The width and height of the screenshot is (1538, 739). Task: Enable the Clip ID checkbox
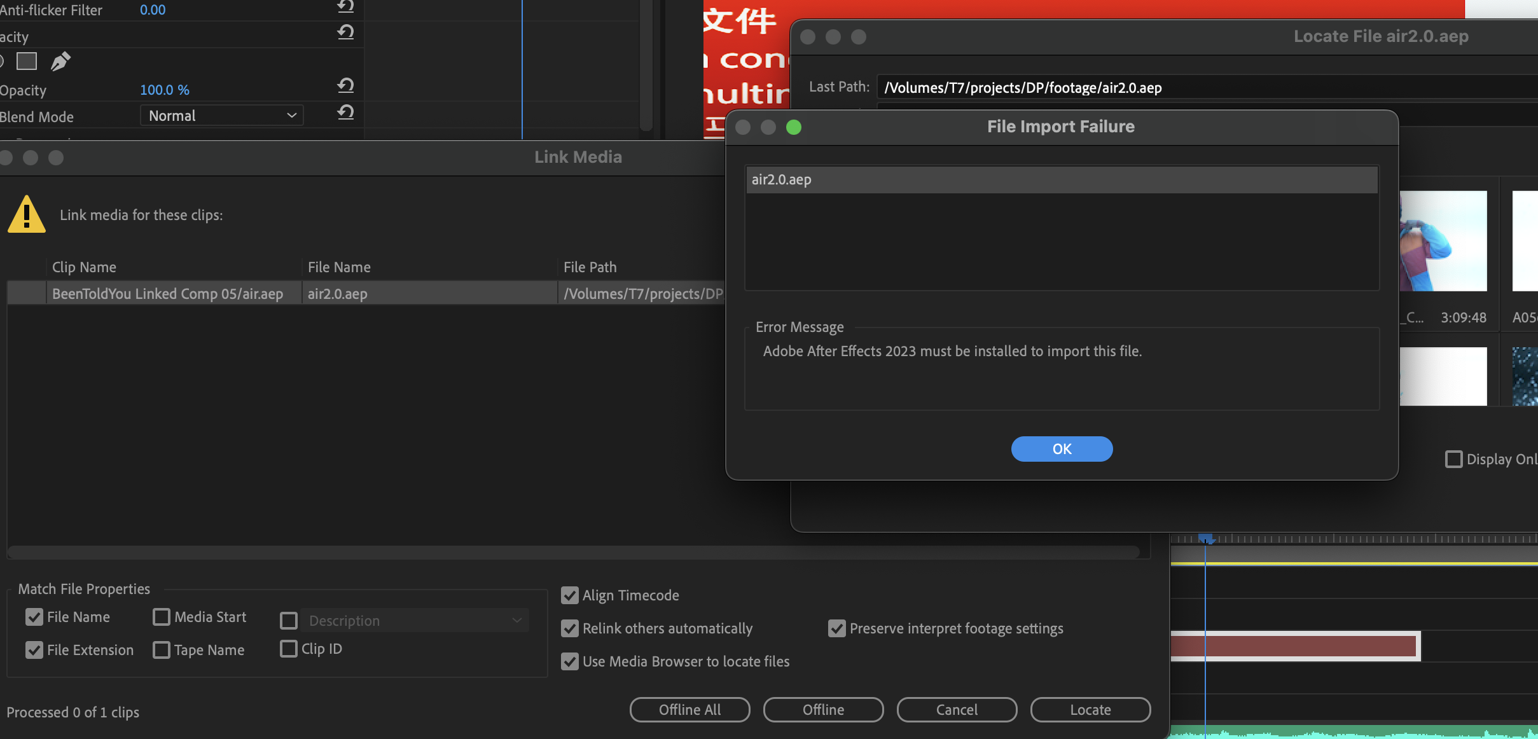tap(289, 649)
